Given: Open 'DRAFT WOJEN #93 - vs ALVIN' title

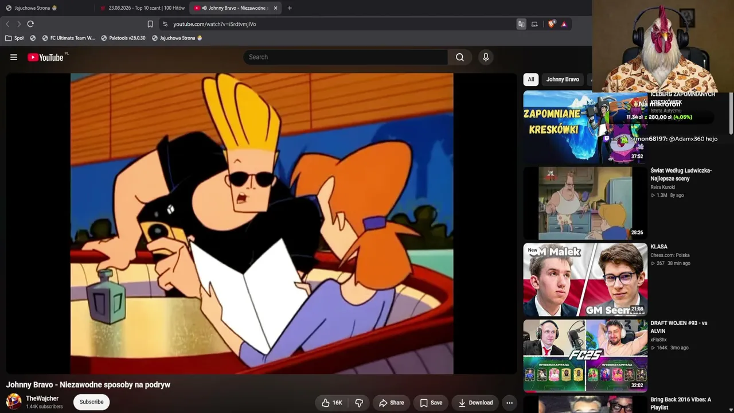Looking at the screenshot, I should 679,327.
